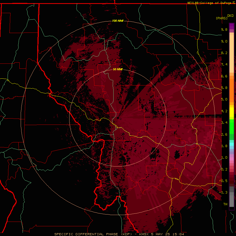Click the bright green color bar segment
The image size is (236, 236).
(x=232, y=126)
